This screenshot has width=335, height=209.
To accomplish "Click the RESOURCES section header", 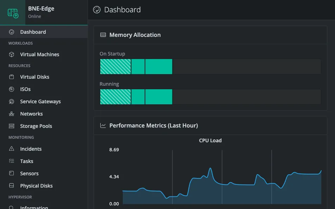I will [19, 66].
